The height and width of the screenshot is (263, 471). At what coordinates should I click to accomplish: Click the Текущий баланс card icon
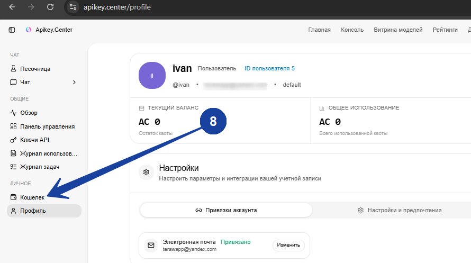(x=141, y=108)
